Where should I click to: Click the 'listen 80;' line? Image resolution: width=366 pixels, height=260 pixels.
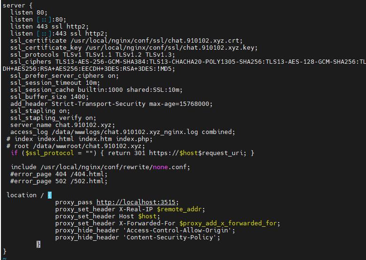29,12
